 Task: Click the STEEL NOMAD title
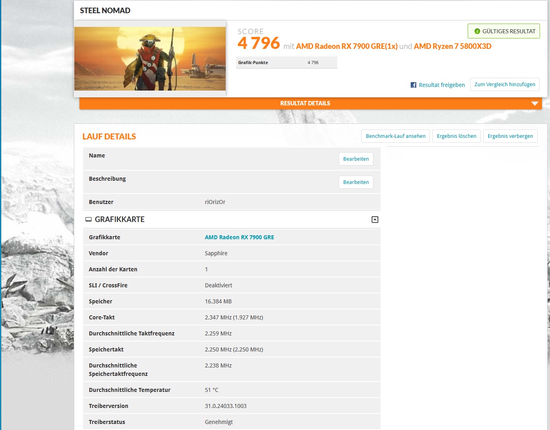(x=105, y=10)
